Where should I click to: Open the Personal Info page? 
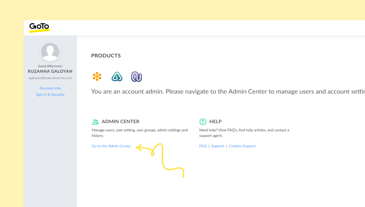point(50,88)
